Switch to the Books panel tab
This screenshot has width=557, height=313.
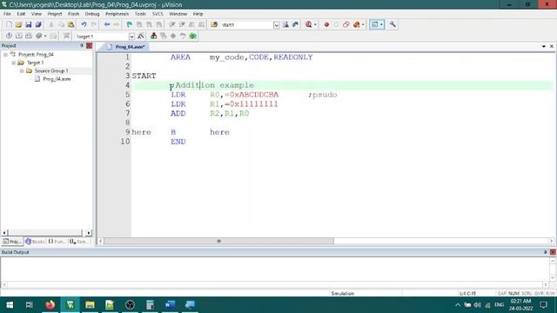tap(35, 242)
